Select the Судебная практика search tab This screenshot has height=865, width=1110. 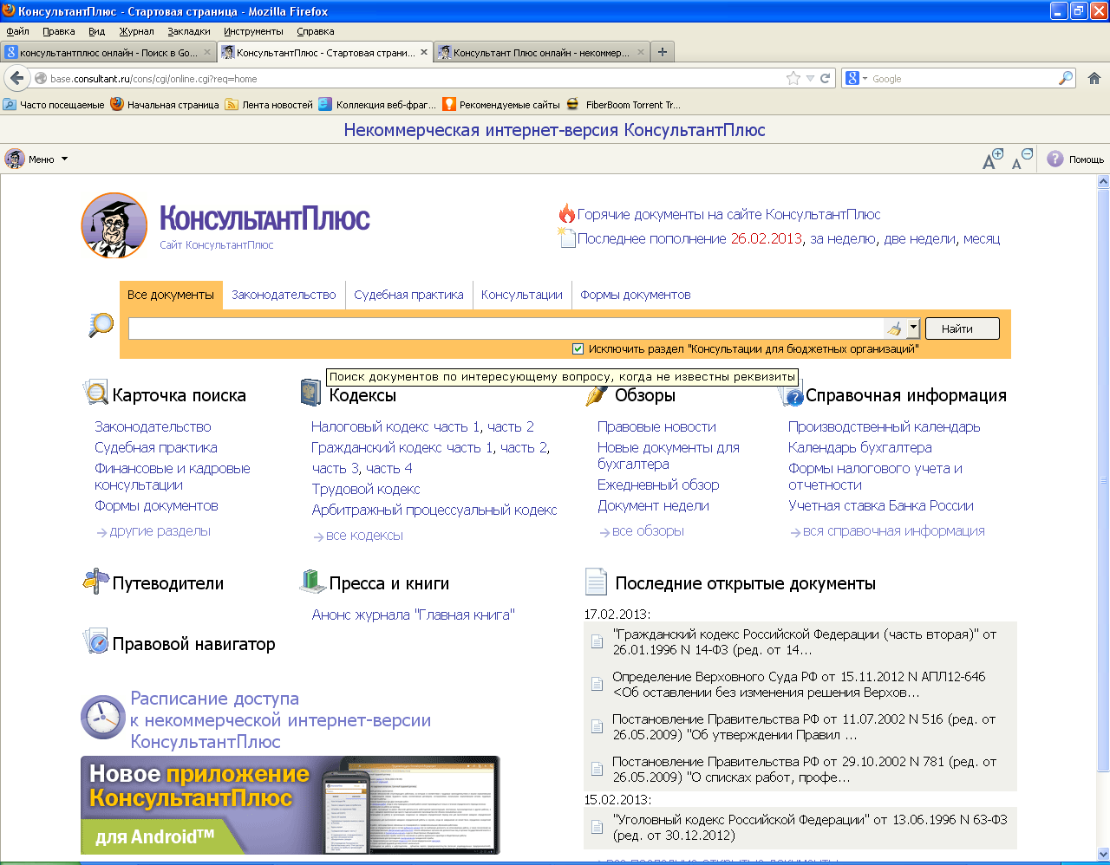tap(408, 295)
